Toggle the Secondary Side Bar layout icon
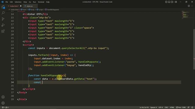Screen dimensions: 195x109 (172, 2)
